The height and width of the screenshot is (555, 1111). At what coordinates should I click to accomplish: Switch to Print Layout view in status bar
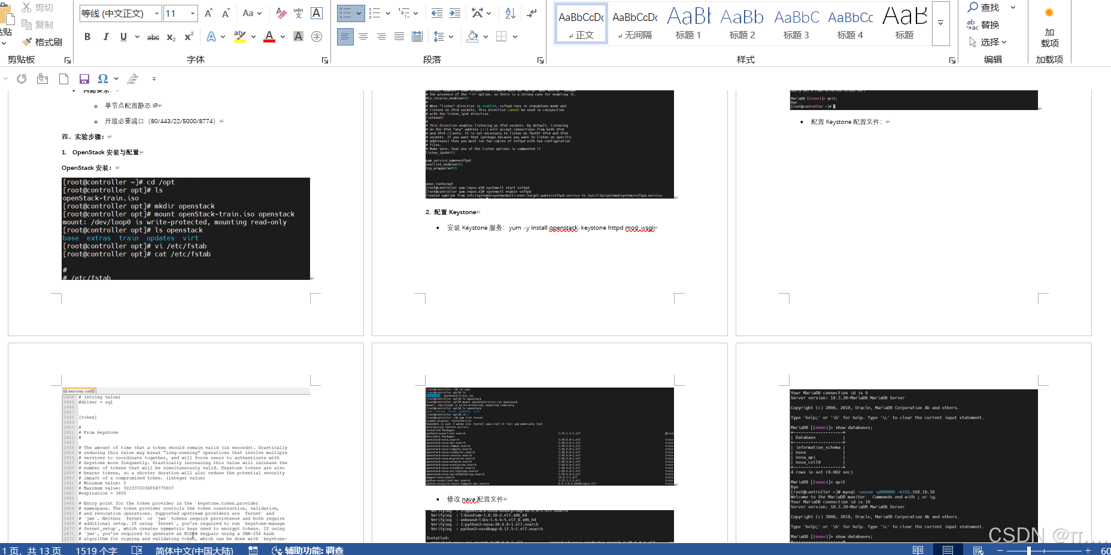pyautogui.click(x=948, y=550)
